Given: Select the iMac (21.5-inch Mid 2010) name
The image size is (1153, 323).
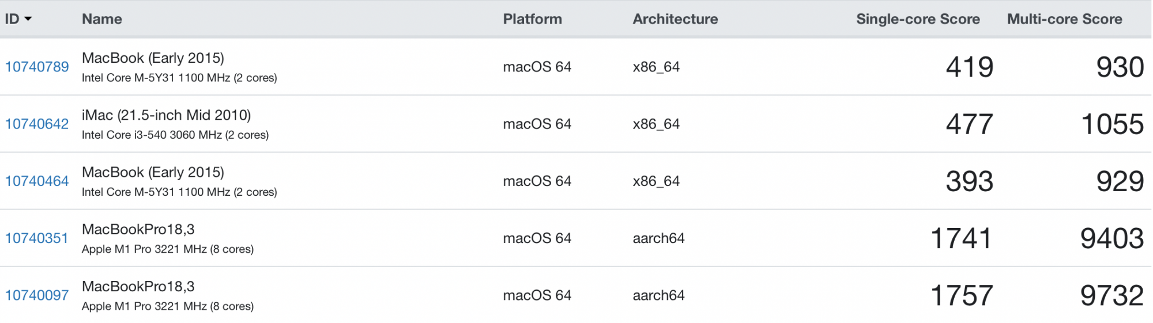Looking at the screenshot, I should (166, 115).
